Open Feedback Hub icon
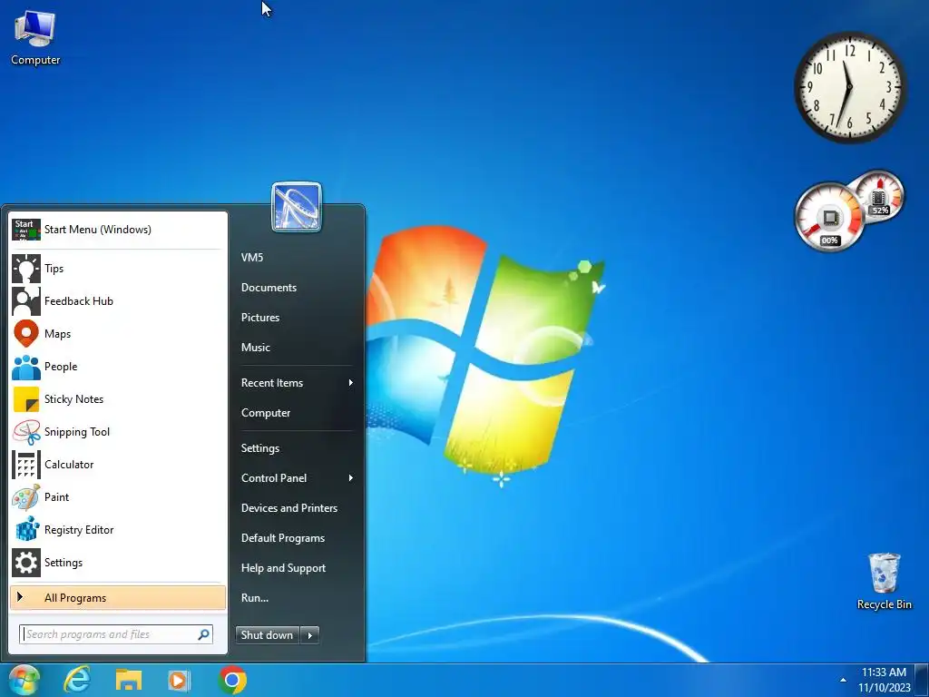The width and height of the screenshot is (929, 697). pyautogui.click(x=26, y=301)
